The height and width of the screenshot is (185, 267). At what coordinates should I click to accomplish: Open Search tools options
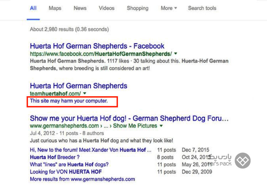pyautogui.click(x=202, y=8)
